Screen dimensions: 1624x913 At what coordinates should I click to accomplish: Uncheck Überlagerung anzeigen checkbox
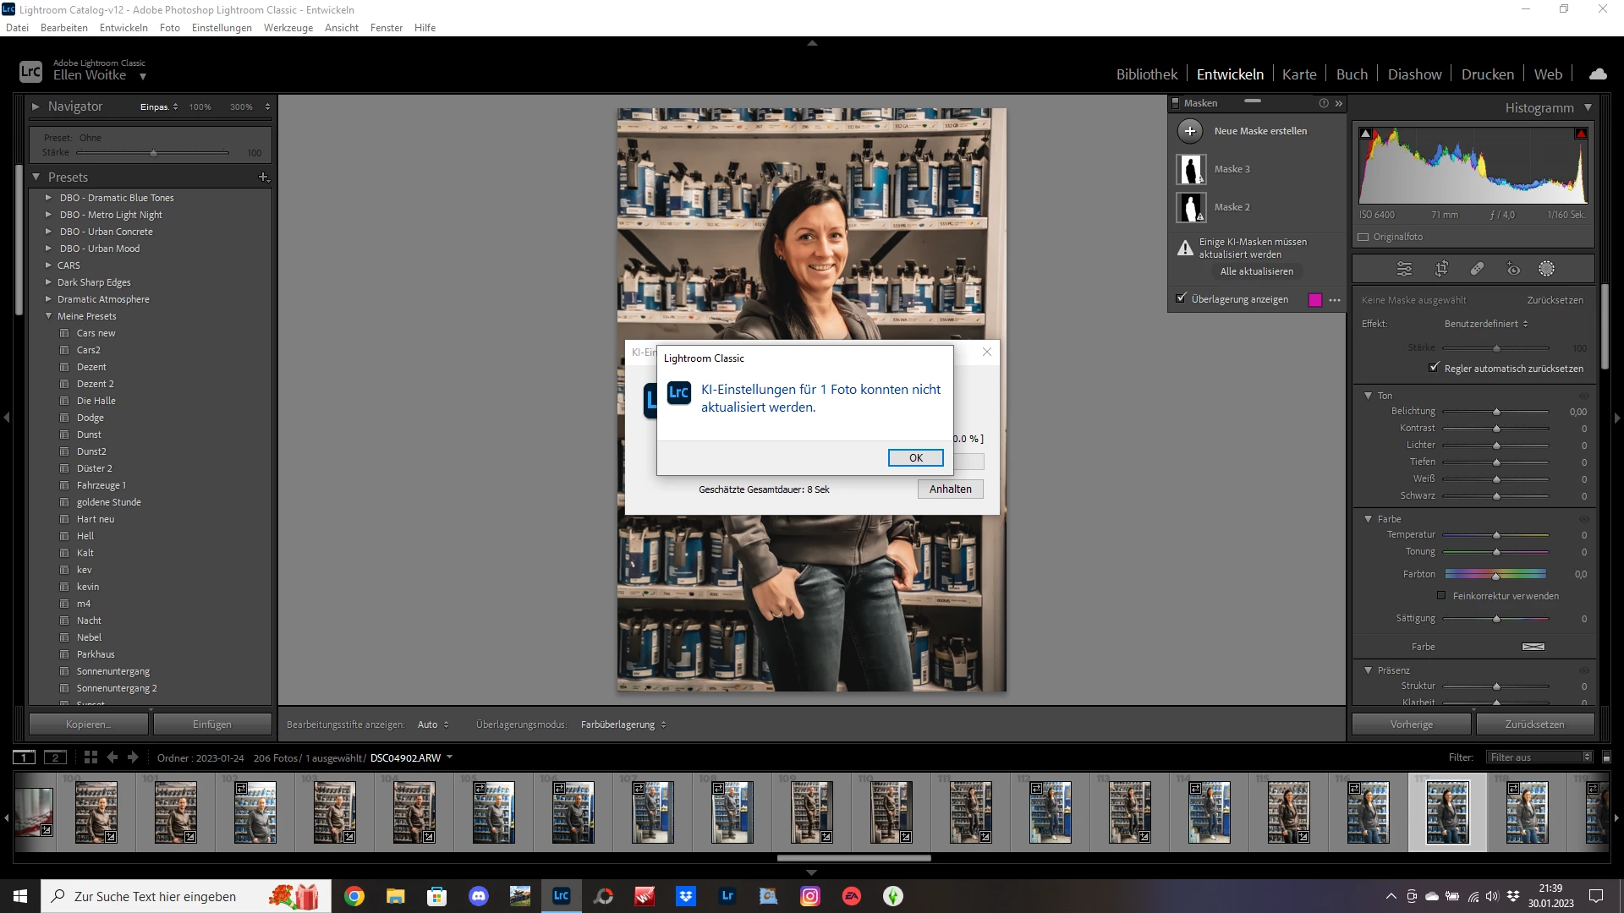(1182, 298)
